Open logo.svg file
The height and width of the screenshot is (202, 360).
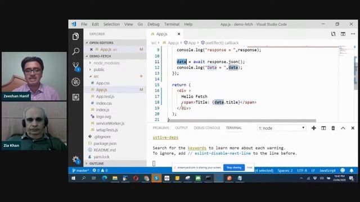pos(103,117)
